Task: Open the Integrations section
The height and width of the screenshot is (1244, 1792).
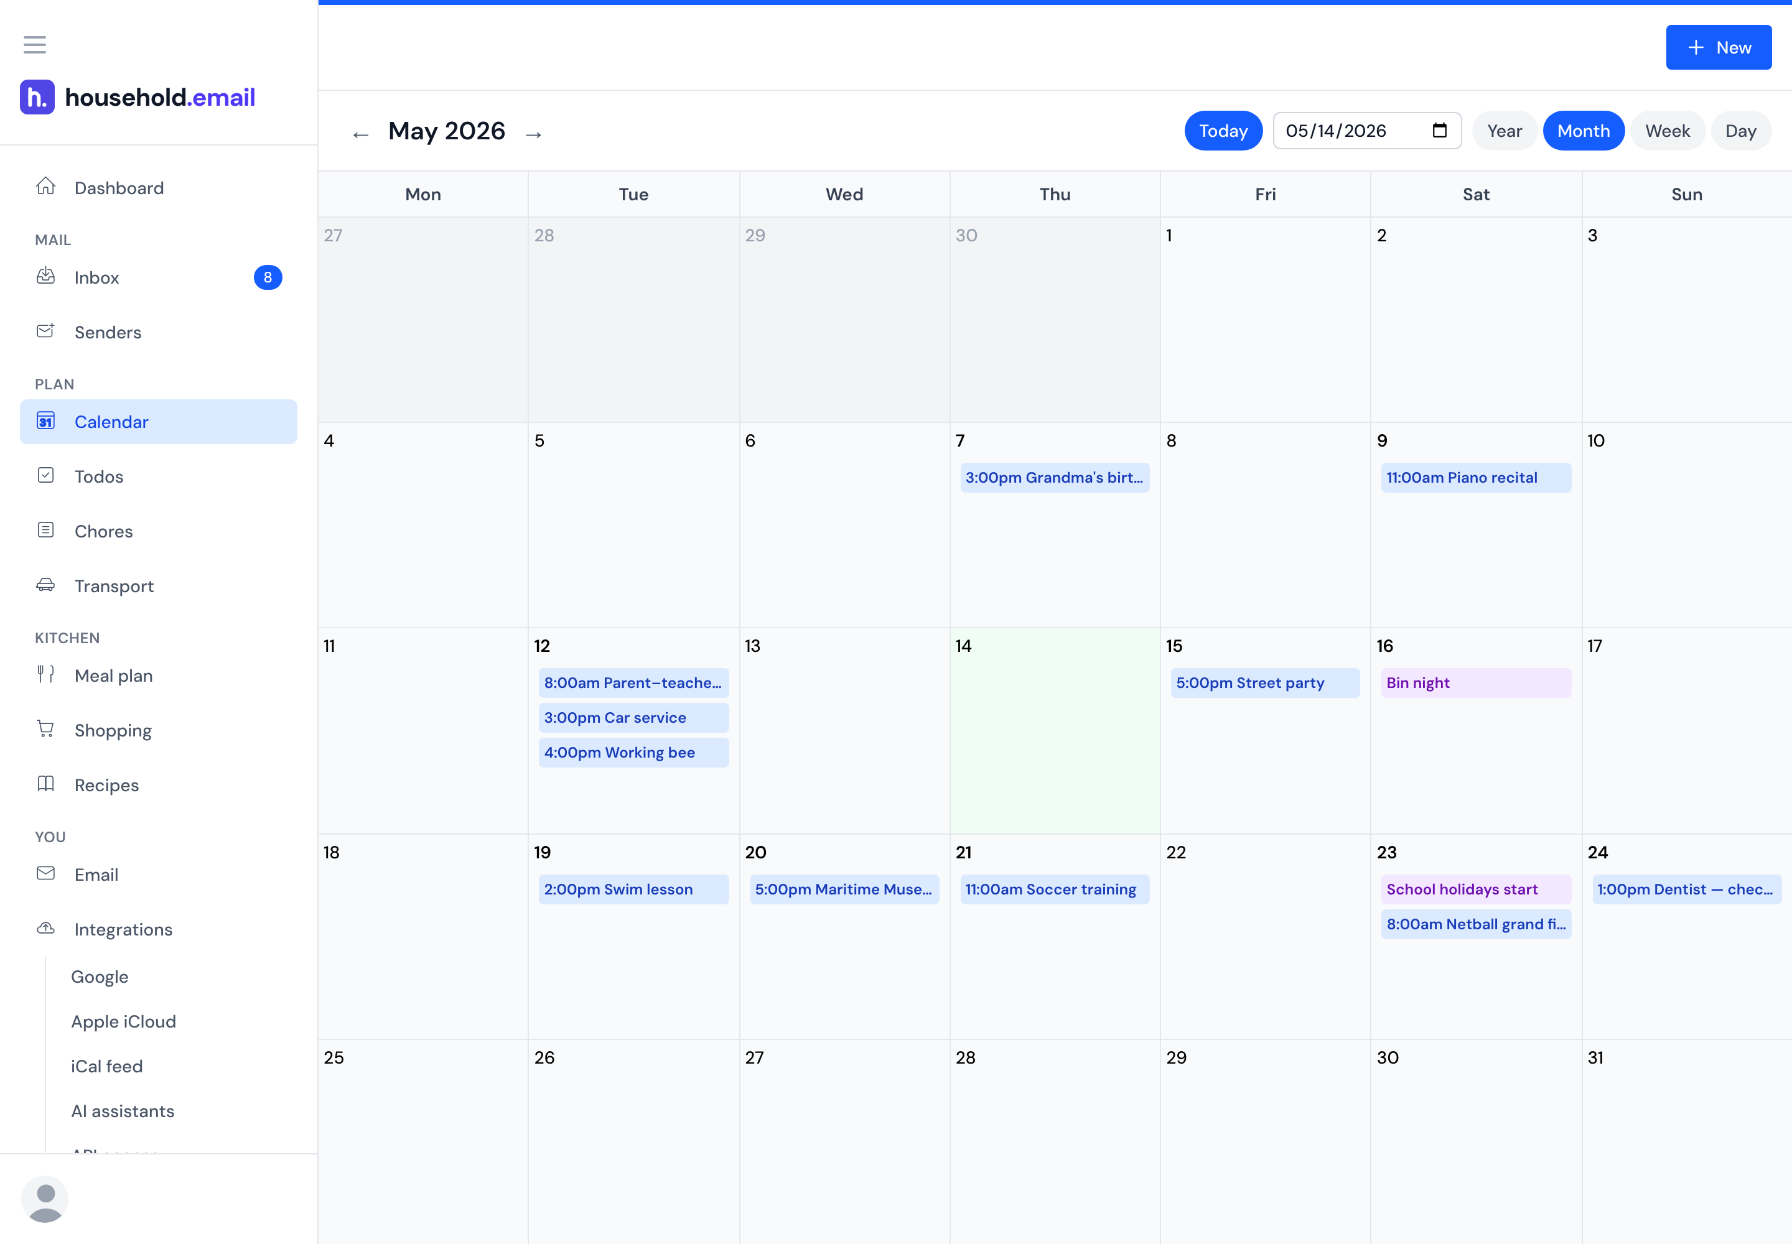Action: tap(158, 929)
